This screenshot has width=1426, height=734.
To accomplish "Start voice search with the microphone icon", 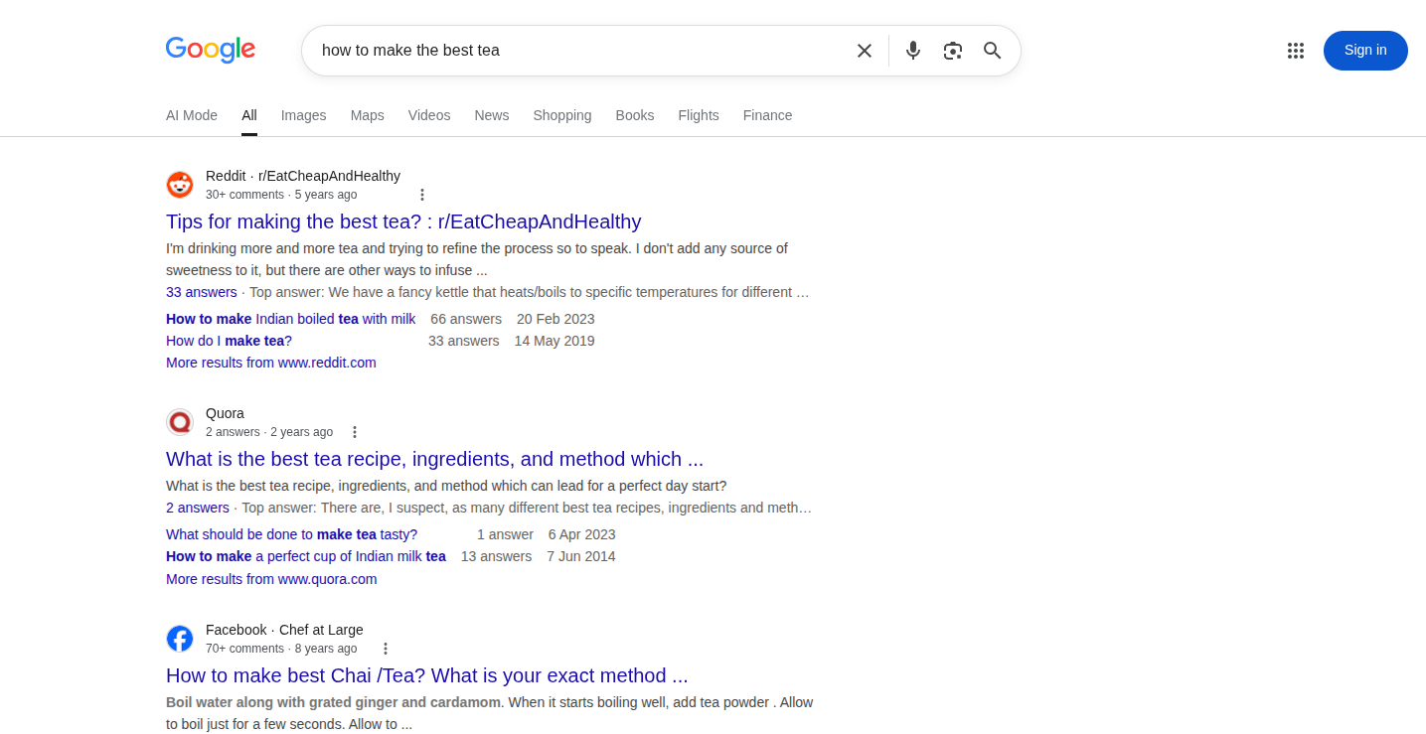I will point(913,51).
